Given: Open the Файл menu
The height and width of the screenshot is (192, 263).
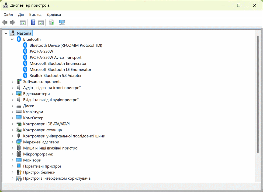Looking at the screenshot, I should 8,15.
